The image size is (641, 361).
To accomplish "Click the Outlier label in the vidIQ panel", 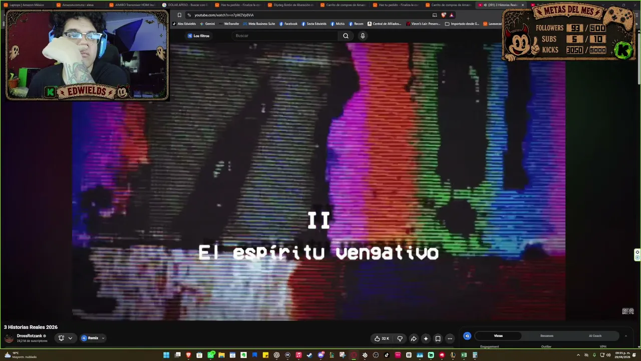I will click(x=546, y=346).
